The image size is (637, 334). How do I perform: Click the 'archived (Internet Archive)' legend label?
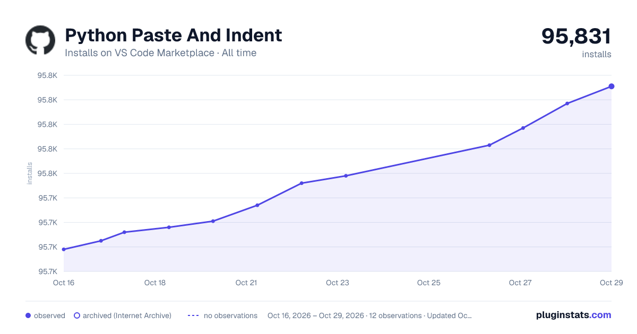127,315
